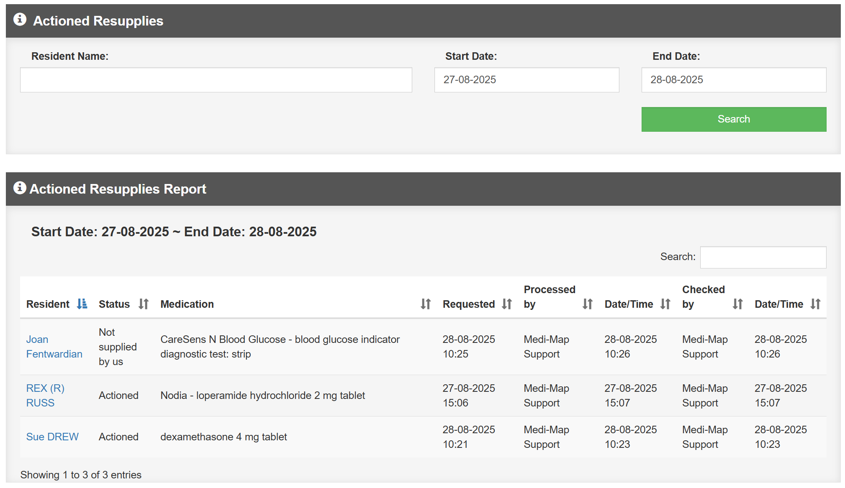This screenshot has height=488, width=845.
Task: Sort by Processed Date/Time column arrows
Action: 665,304
